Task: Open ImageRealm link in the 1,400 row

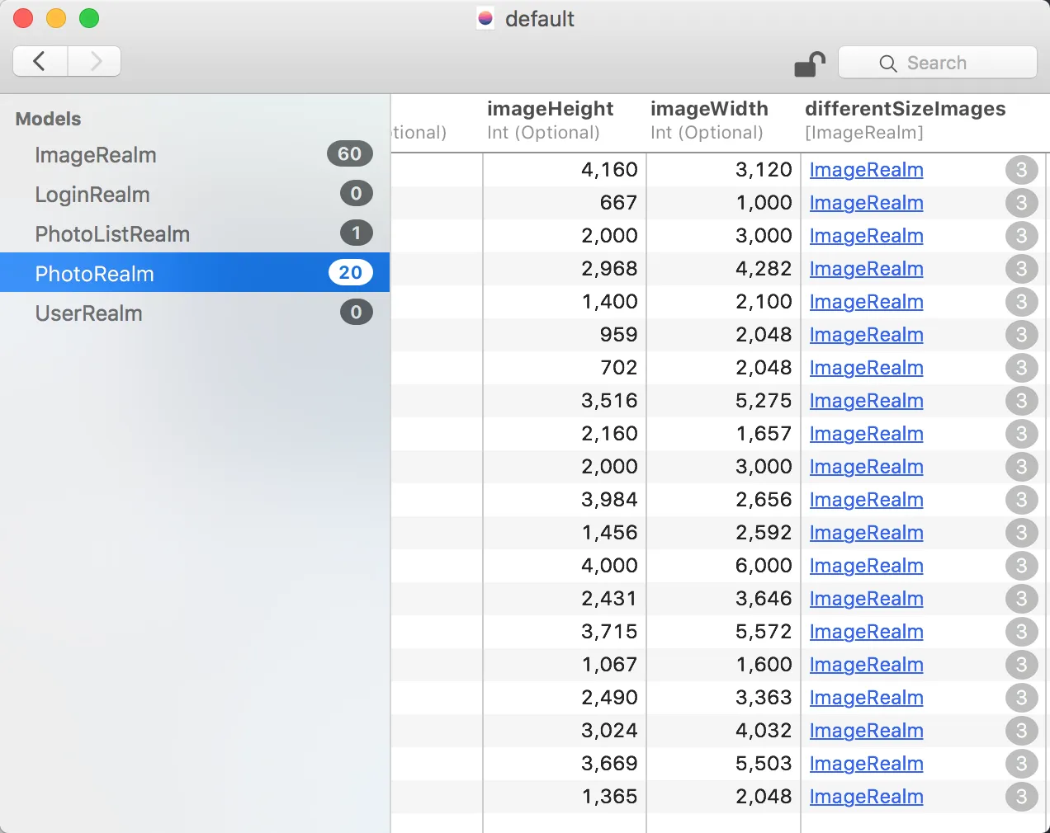Action: [866, 302]
